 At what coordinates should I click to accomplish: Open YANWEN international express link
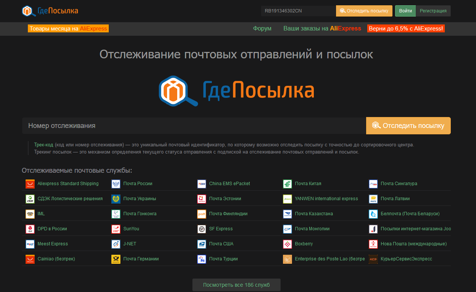[x=327, y=199]
